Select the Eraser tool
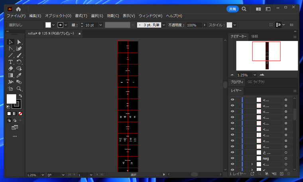 [11, 68]
